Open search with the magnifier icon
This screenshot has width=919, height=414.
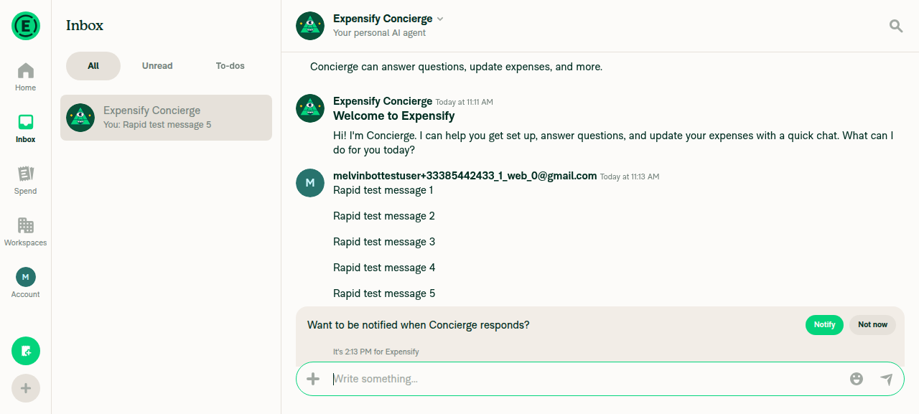pos(896,26)
